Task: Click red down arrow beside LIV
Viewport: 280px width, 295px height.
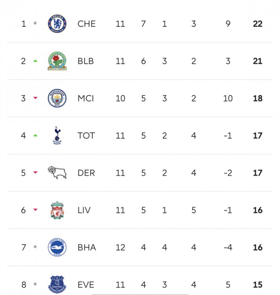Action: pyautogui.click(x=35, y=210)
